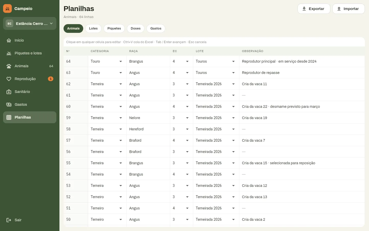369x231 pixels.
Task: Click the Exportar button
Action: point(314,9)
